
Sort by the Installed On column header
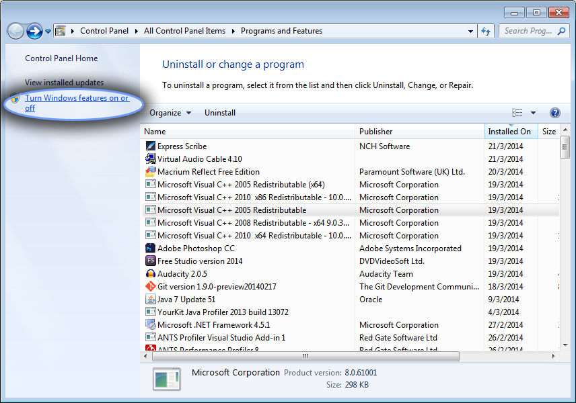[511, 132]
